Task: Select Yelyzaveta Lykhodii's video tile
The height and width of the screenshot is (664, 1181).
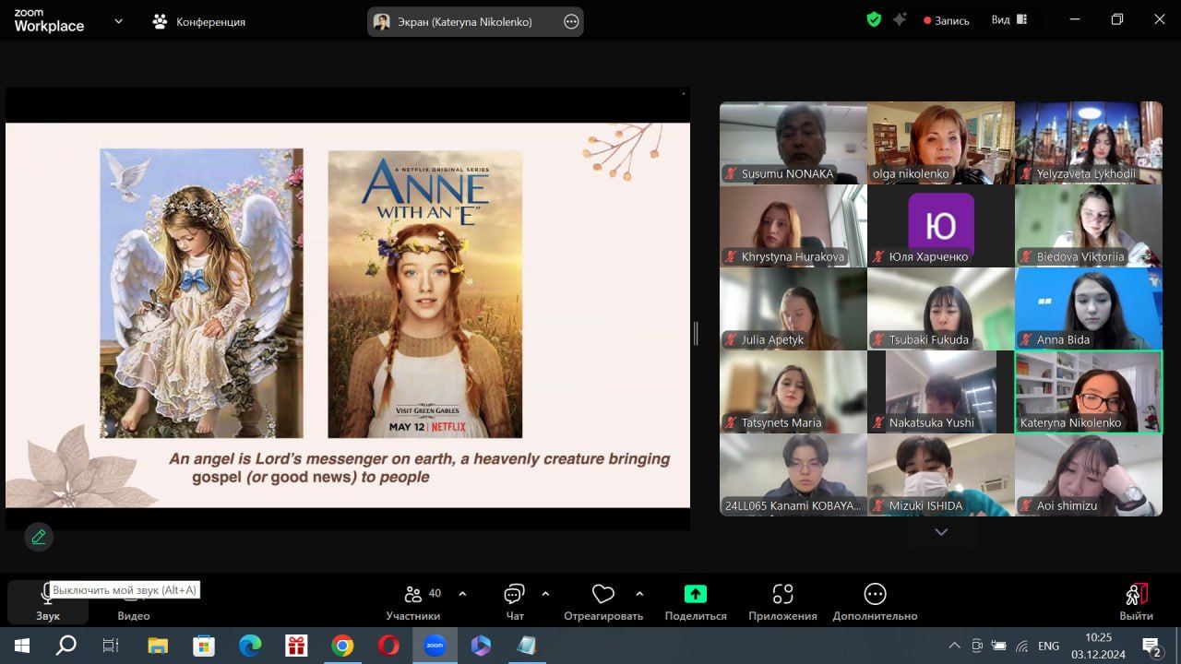Action: (1089, 143)
